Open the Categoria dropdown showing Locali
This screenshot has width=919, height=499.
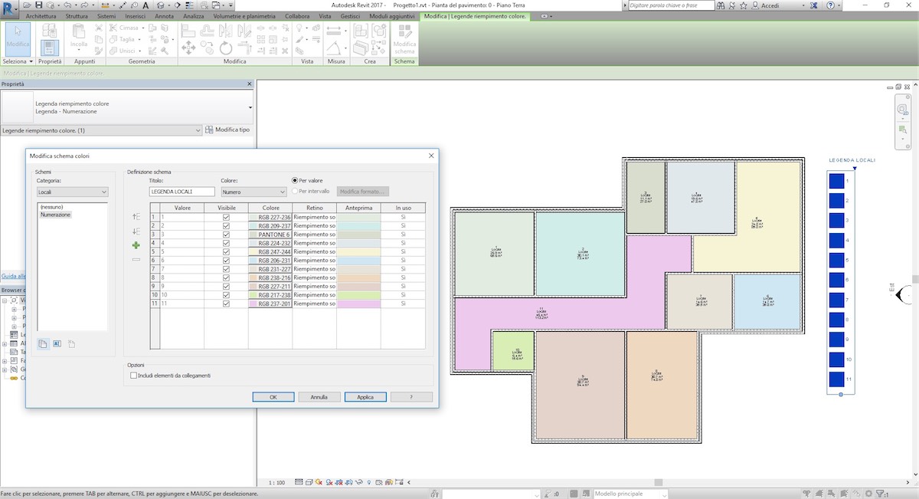click(73, 192)
